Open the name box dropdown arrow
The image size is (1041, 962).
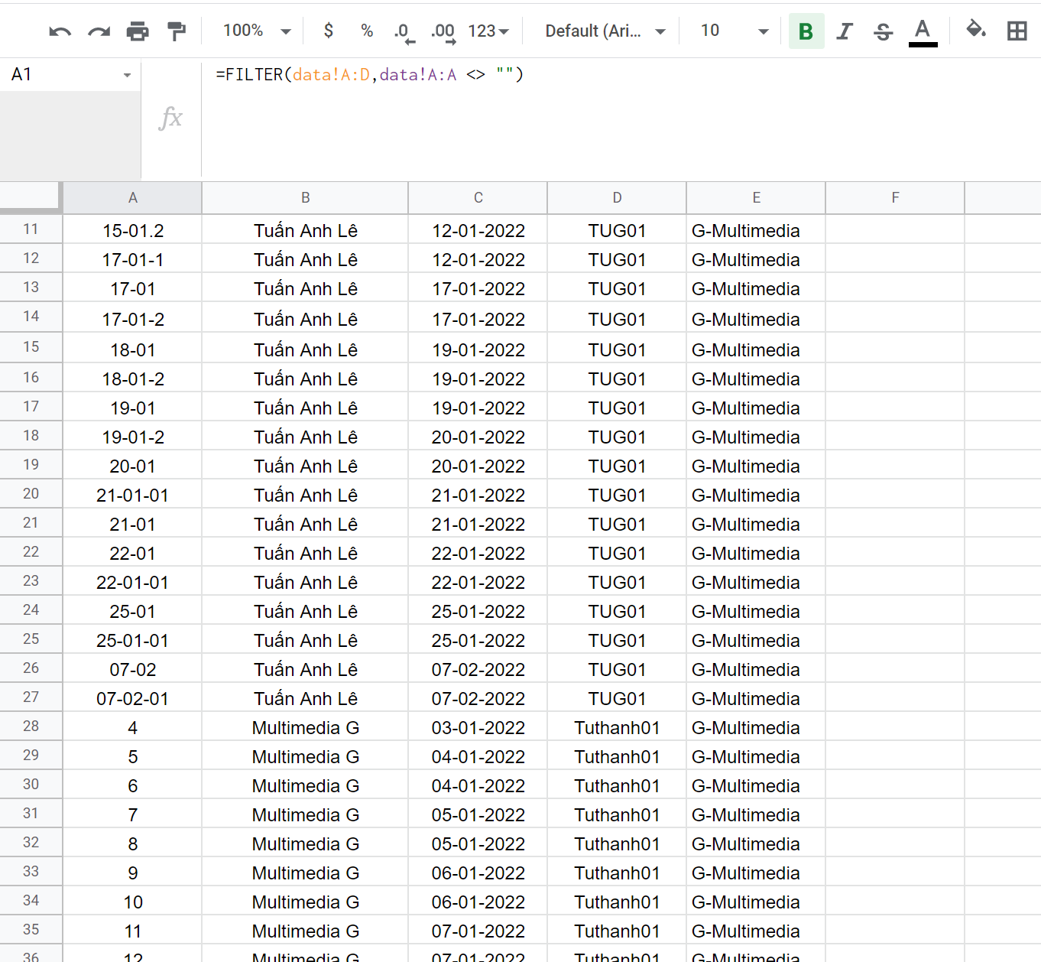(x=127, y=75)
